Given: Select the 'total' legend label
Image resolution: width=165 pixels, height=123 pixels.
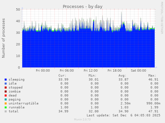Looking at the screenshot, I should click(14, 111).
